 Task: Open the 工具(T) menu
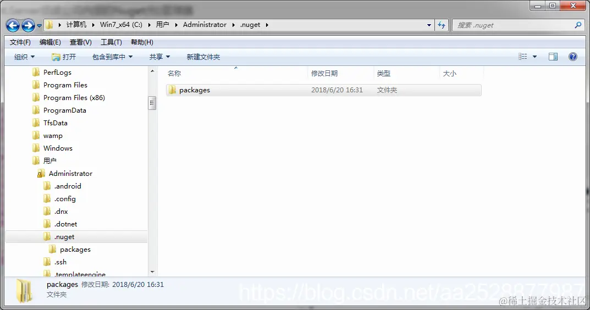pos(111,42)
